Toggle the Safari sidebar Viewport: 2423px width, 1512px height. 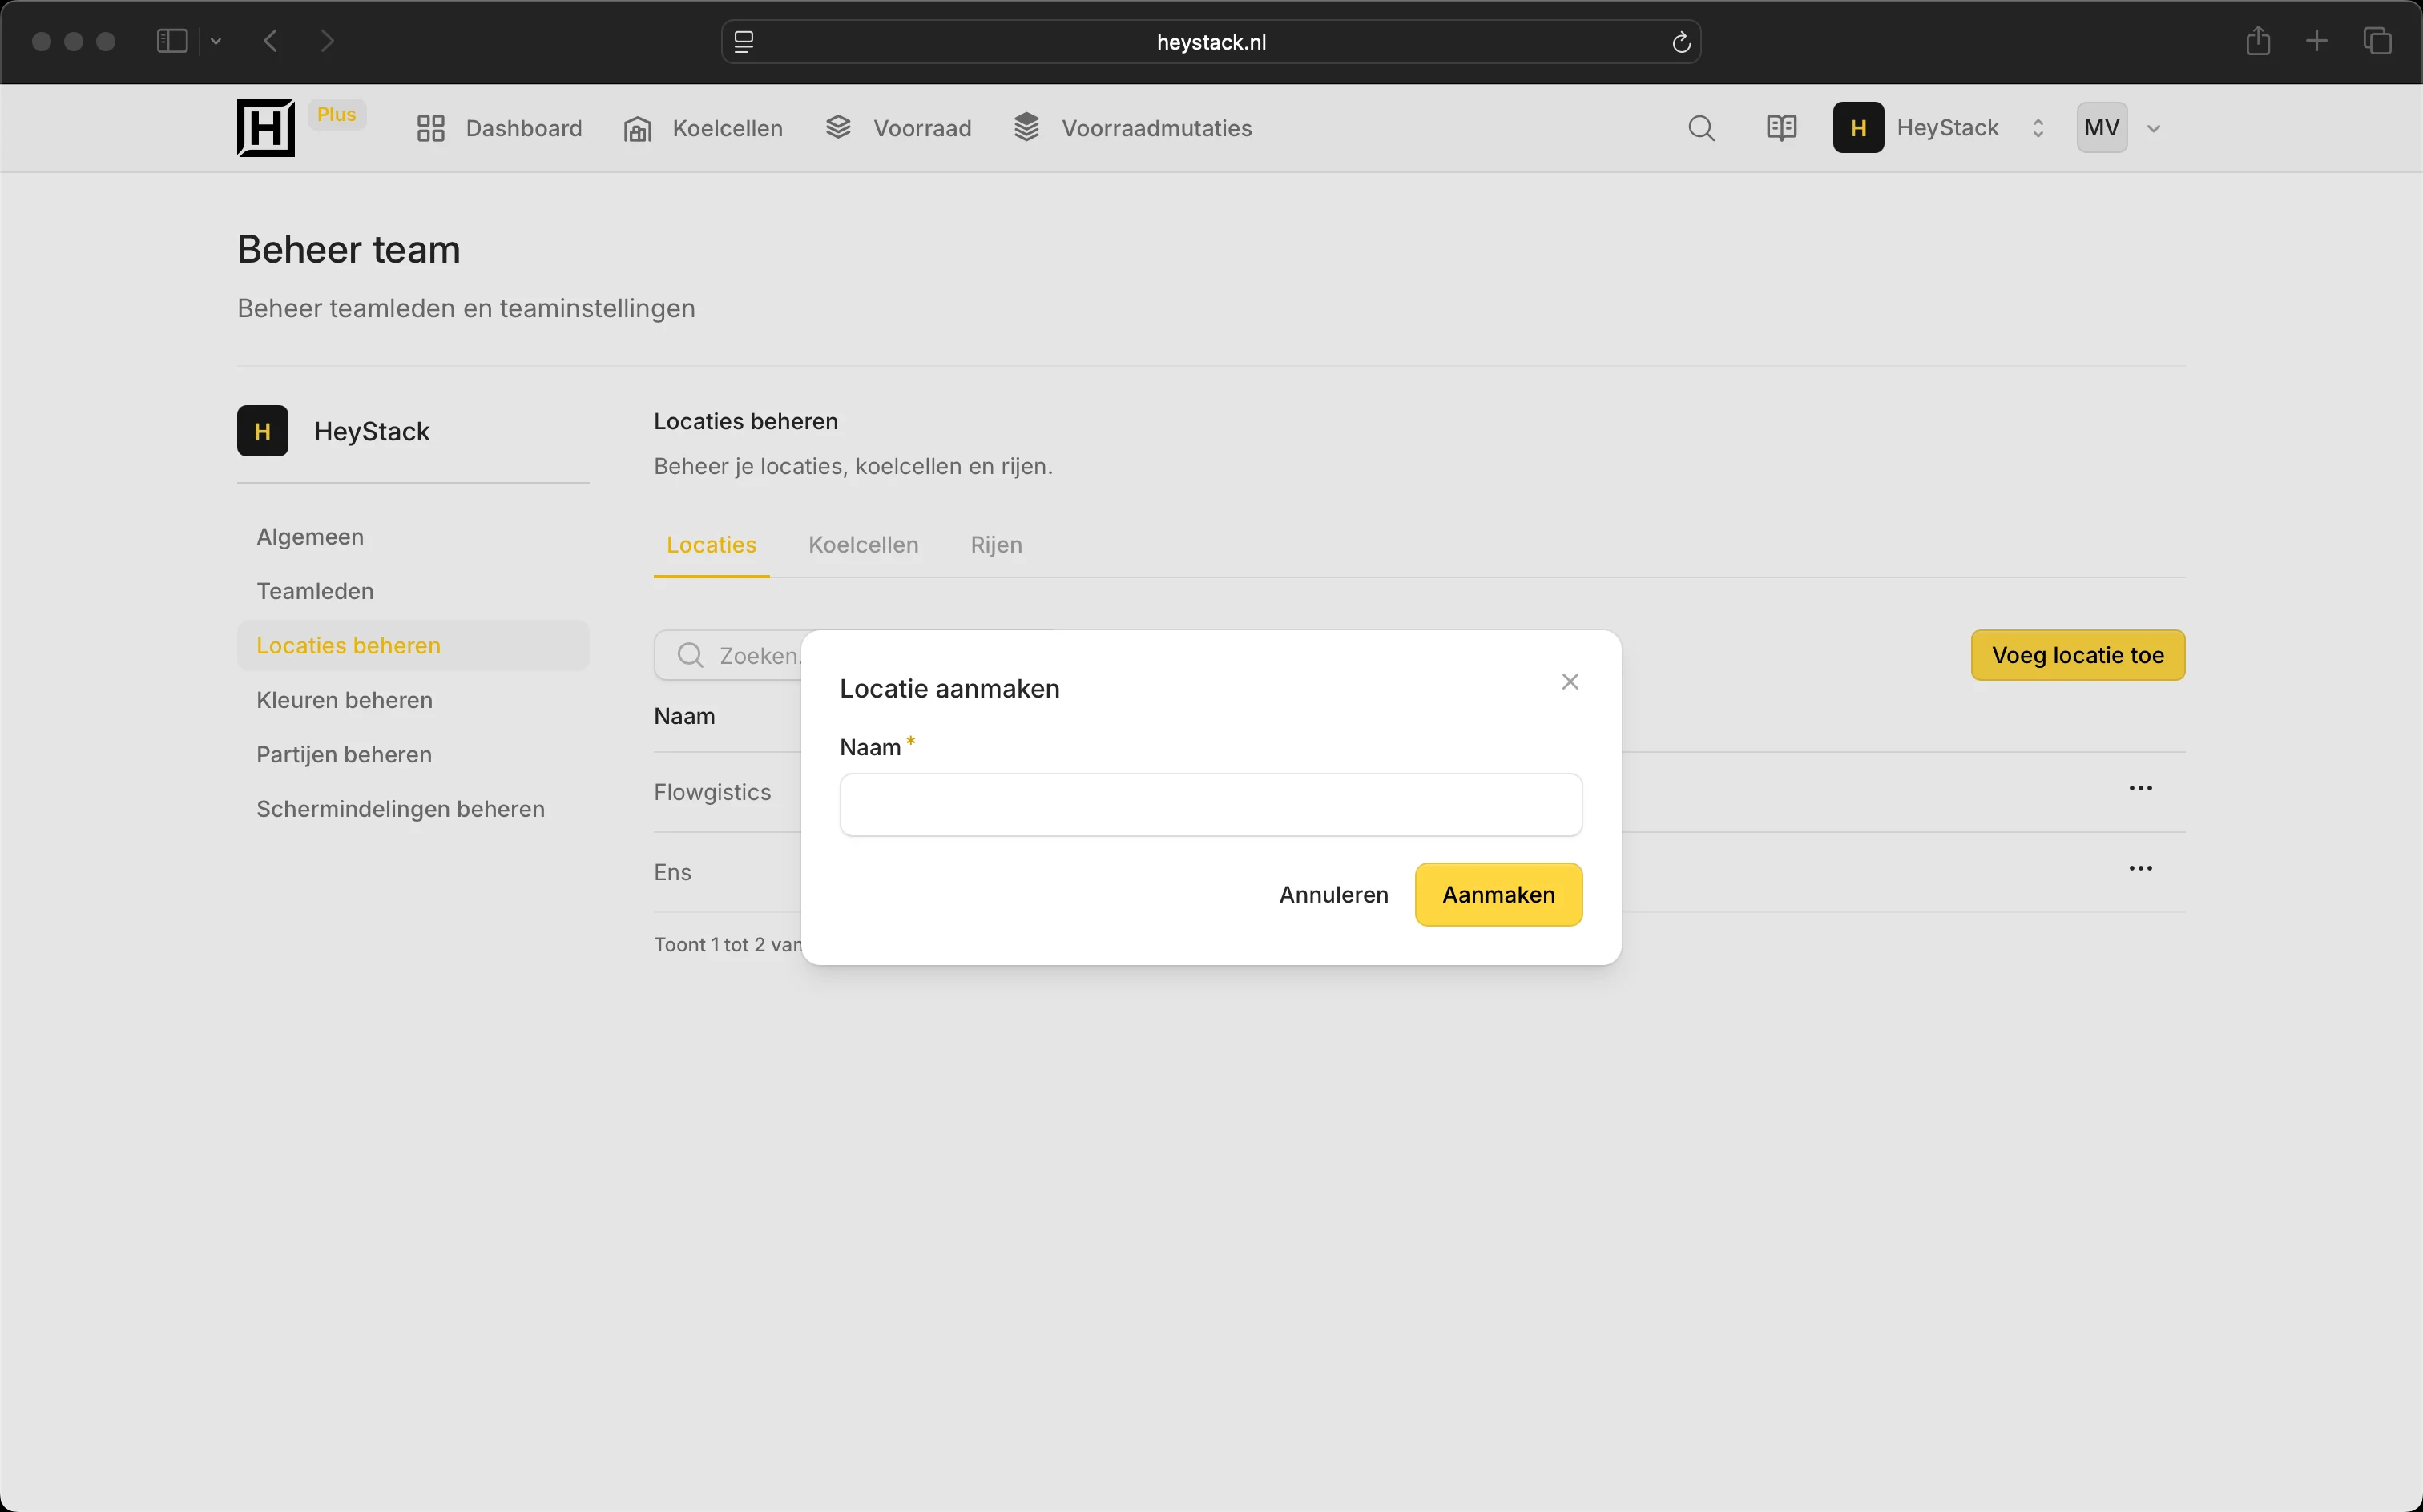tap(172, 41)
